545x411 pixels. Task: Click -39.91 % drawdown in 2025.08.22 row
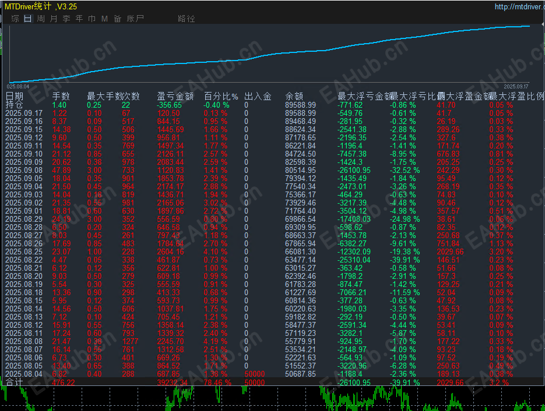(x=405, y=260)
